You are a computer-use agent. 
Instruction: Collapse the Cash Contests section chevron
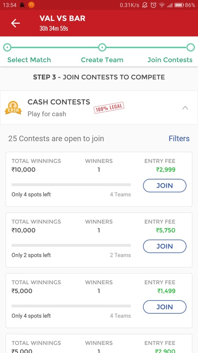tap(185, 108)
